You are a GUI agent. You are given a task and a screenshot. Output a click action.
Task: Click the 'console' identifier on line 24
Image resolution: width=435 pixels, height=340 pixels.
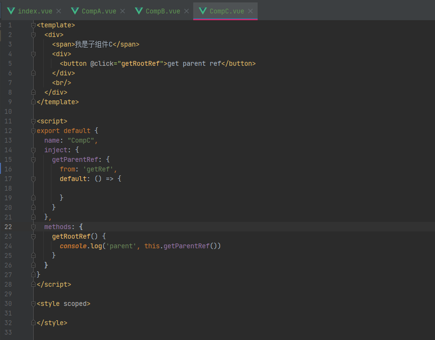73,246
